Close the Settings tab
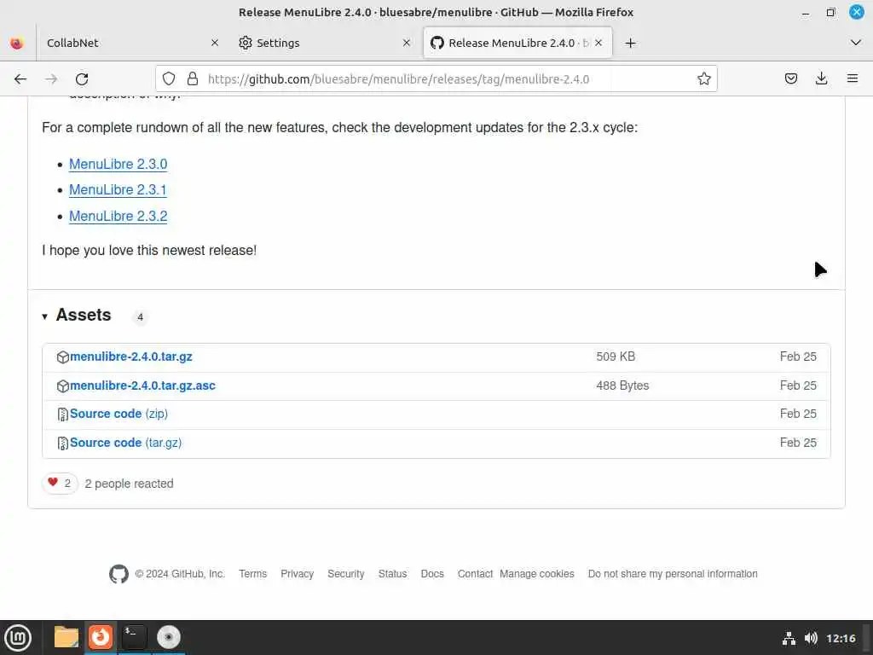This screenshot has width=873, height=655. 407,43
